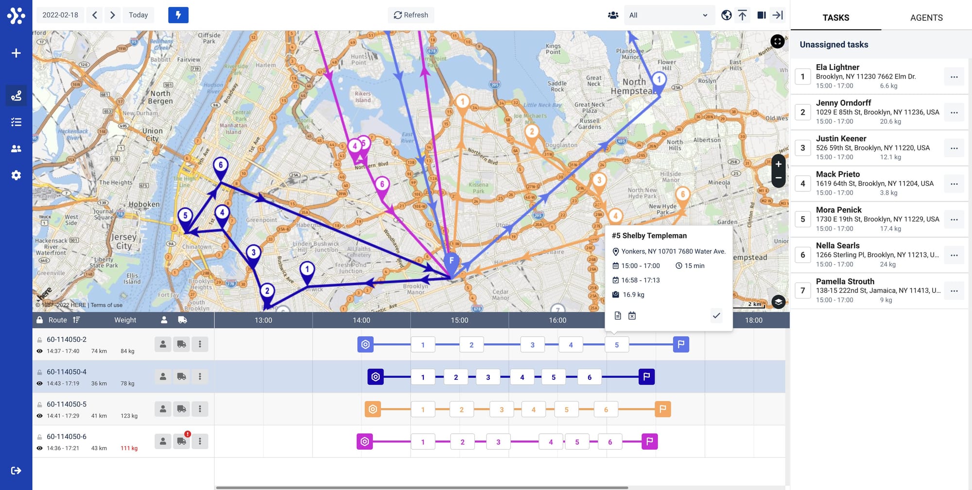Open more options for Mora Penick task

(954, 220)
